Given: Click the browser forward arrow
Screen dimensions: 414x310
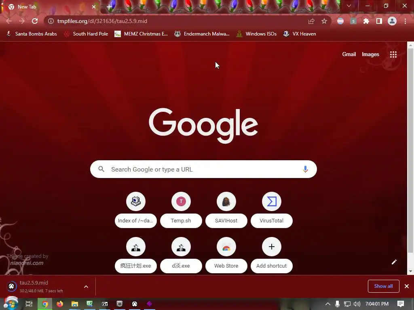Looking at the screenshot, I should [x=22, y=21].
